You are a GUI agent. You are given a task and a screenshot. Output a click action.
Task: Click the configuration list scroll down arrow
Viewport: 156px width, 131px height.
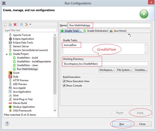coord(55,110)
